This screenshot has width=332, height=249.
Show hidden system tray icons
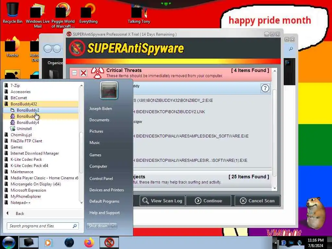click(x=276, y=243)
